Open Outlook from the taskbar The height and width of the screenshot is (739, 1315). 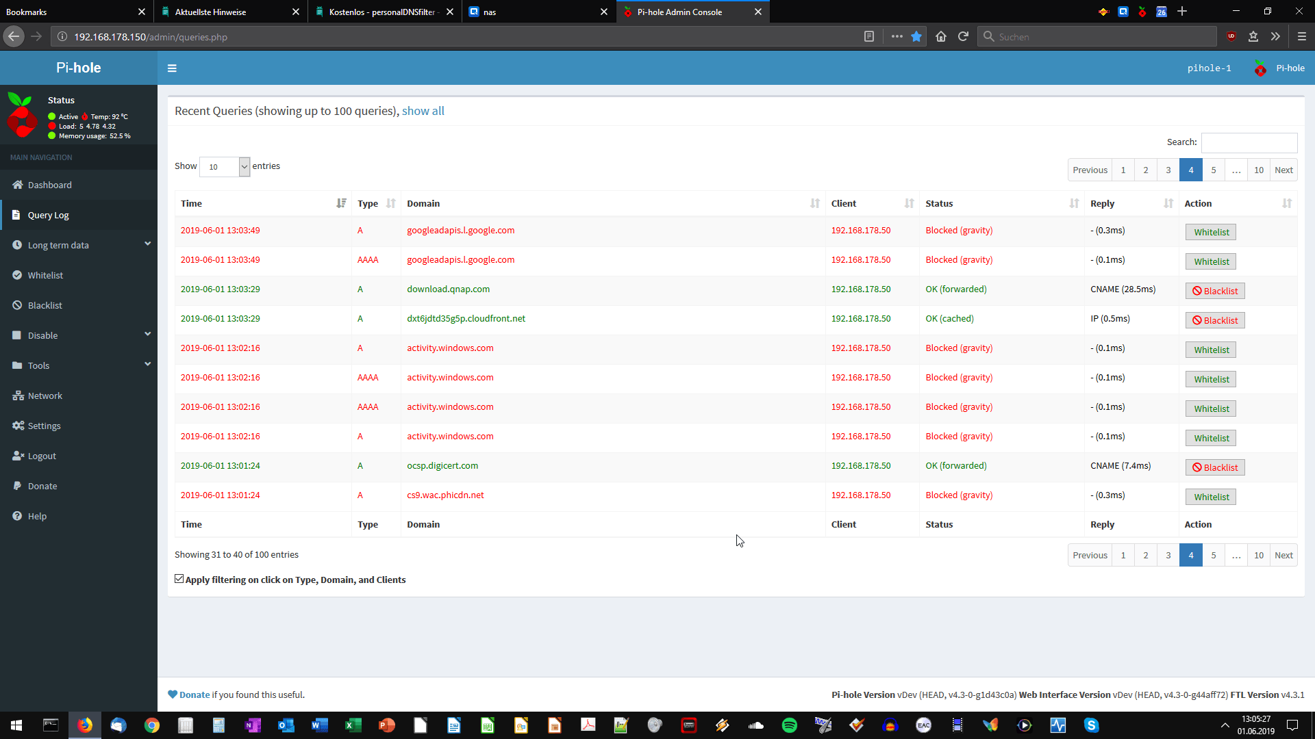pos(286,725)
